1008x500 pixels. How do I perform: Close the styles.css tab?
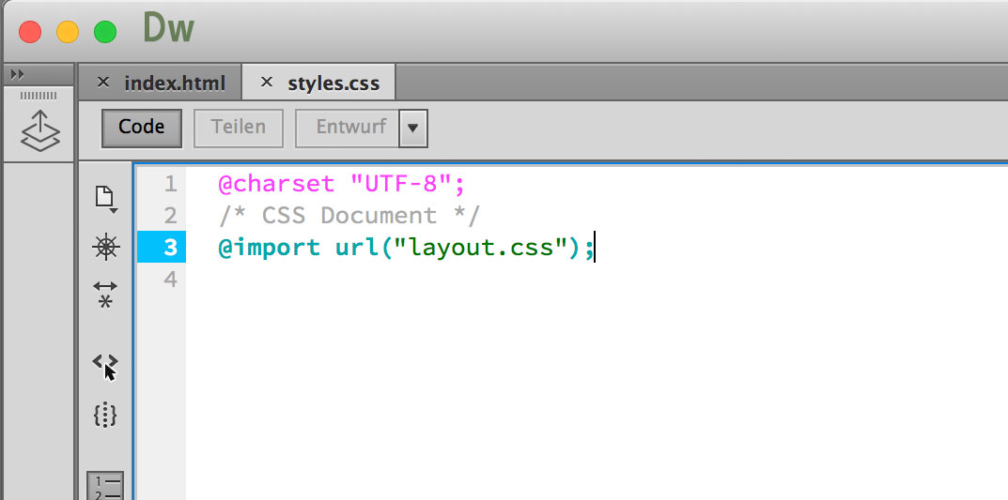pos(266,83)
